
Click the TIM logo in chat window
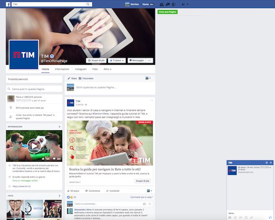click(x=232, y=170)
